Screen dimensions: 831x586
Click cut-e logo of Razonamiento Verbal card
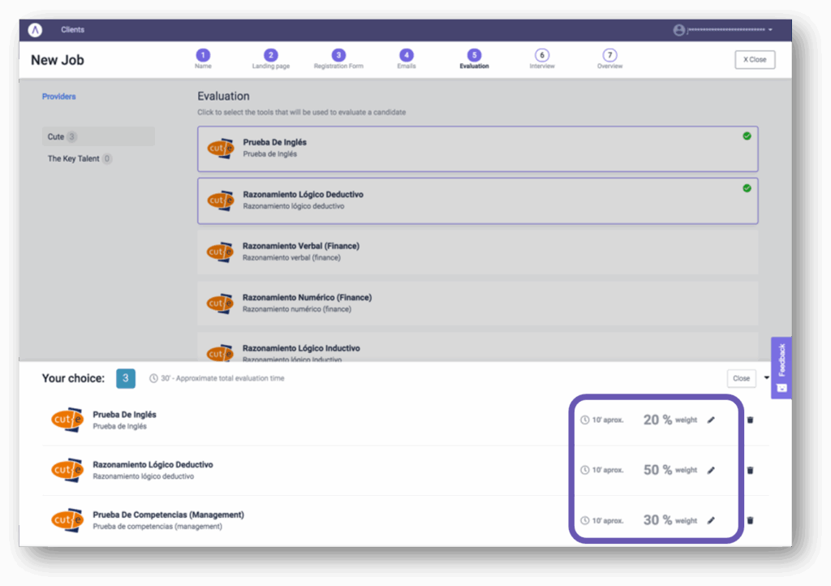click(x=221, y=252)
